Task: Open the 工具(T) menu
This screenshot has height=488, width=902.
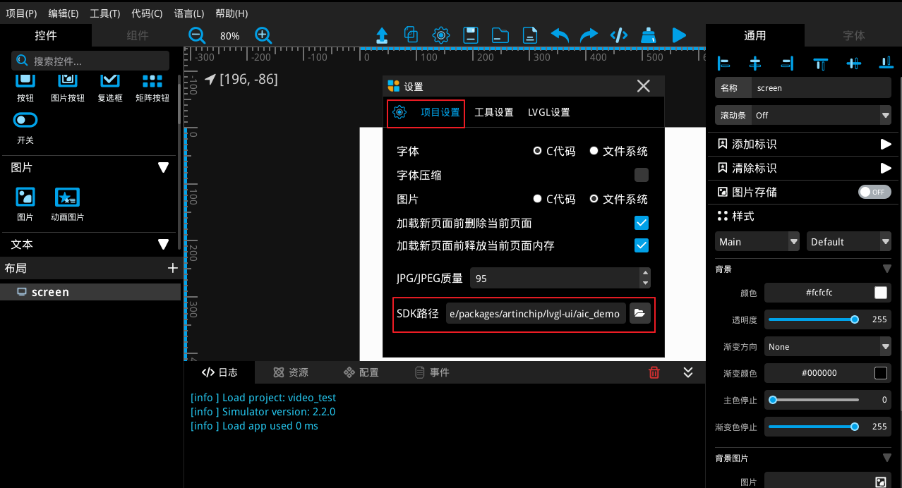Action: 104,13
